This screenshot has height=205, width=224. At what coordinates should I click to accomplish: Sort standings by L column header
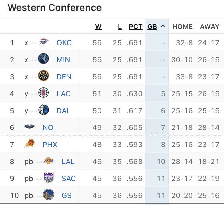(x=120, y=26)
